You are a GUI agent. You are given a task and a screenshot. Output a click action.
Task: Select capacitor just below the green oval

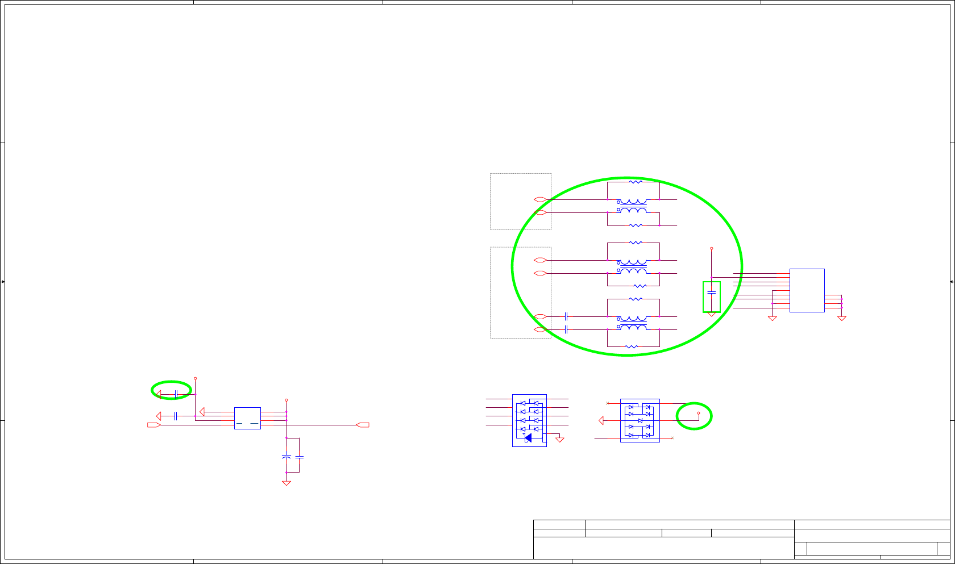point(176,416)
